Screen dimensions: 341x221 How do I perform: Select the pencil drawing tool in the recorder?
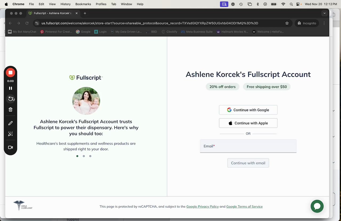10,123
